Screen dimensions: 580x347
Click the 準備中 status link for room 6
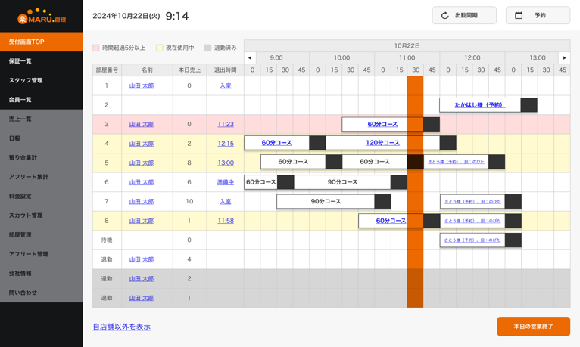(226, 182)
